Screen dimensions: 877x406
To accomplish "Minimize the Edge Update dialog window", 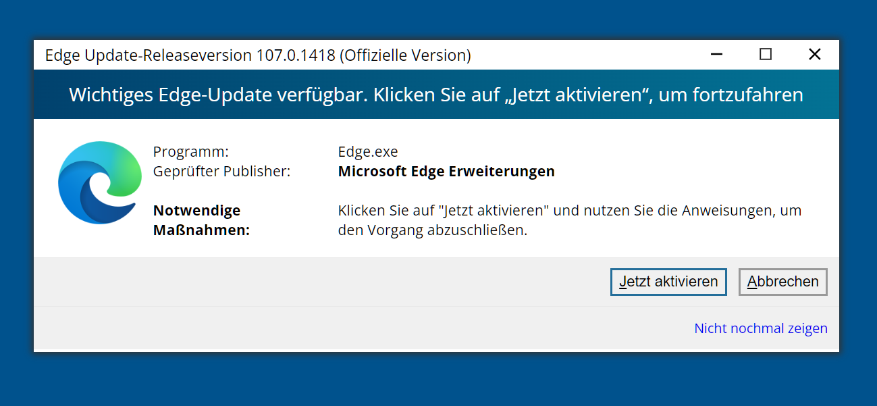I will pyautogui.click(x=716, y=55).
